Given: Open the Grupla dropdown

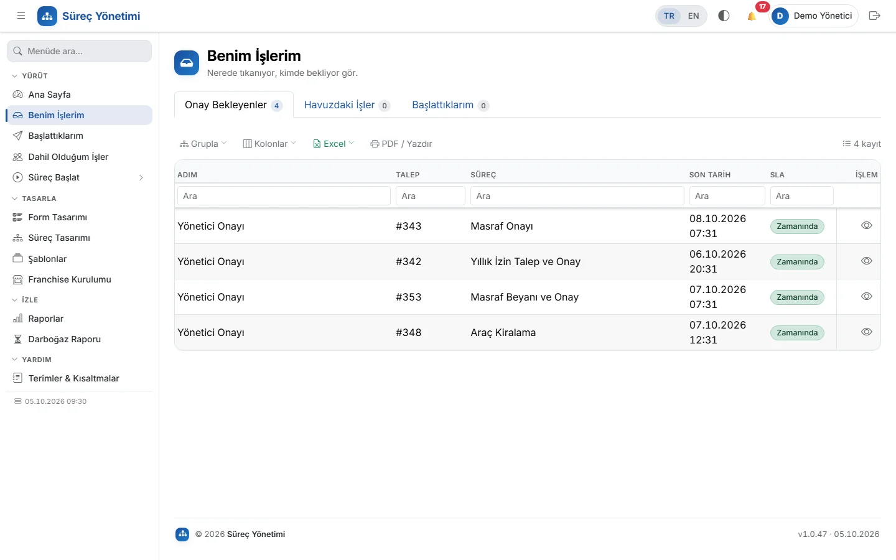Looking at the screenshot, I should click(x=203, y=144).
